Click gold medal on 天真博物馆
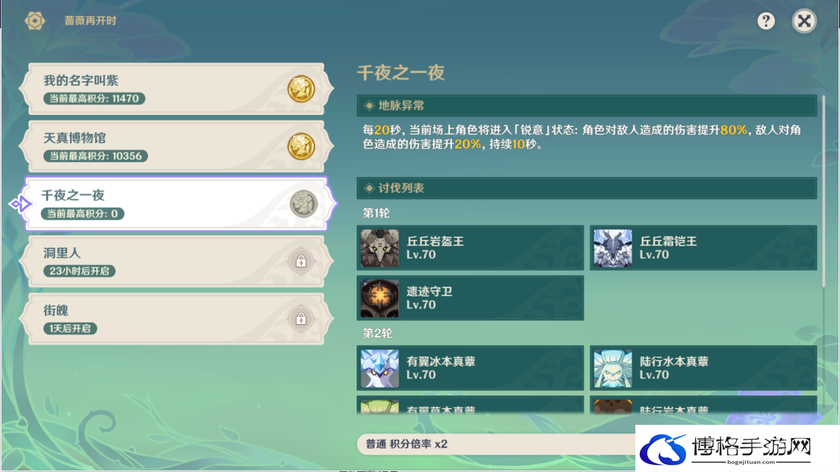840x472 pixels. tap(301, 146)
